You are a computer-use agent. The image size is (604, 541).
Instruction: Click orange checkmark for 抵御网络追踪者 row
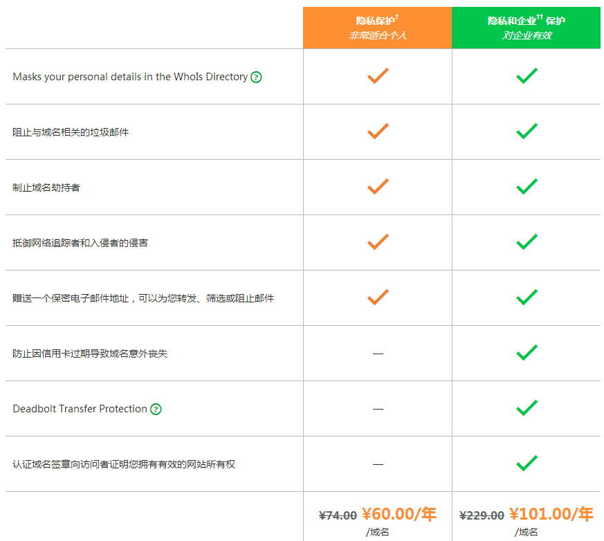378,242
